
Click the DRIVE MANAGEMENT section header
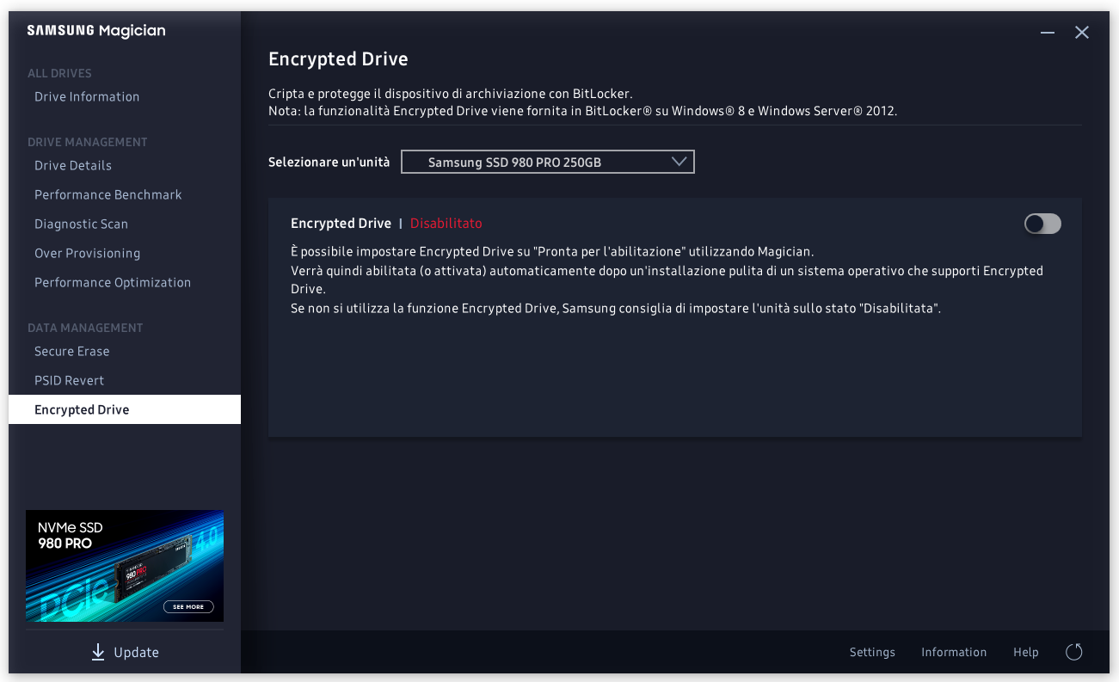[x=88, y=142]
